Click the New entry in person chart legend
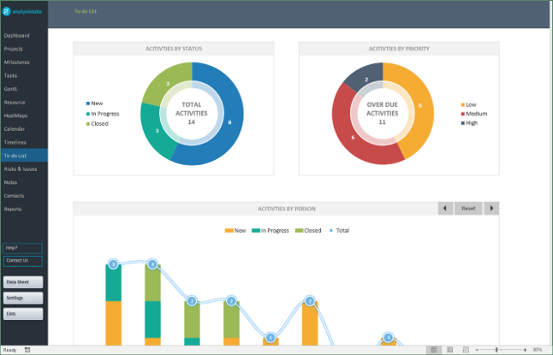553x355 pixels. pyautogui.click(x=235, y=231)
